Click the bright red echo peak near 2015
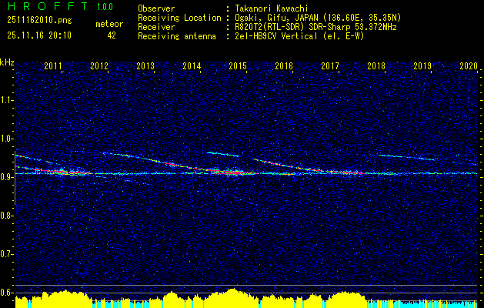The image size is (484, 308). point(235,172)
